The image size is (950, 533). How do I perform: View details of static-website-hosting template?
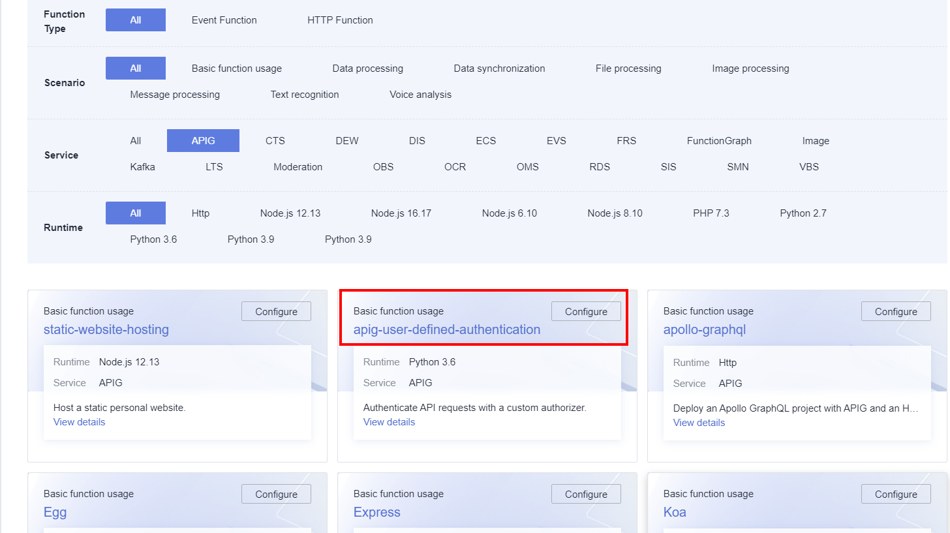[79, 422]
